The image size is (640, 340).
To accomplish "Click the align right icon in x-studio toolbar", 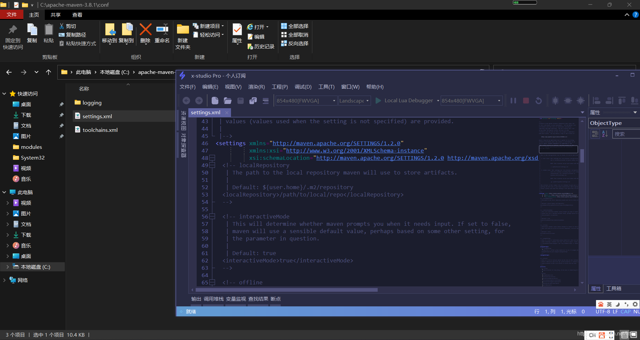I will coord(609,101).
